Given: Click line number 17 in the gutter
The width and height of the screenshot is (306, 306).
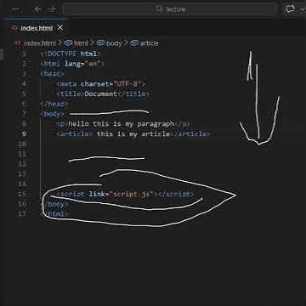Looking at the screenshot, I should pyautogui.click(x=22, y=214).
